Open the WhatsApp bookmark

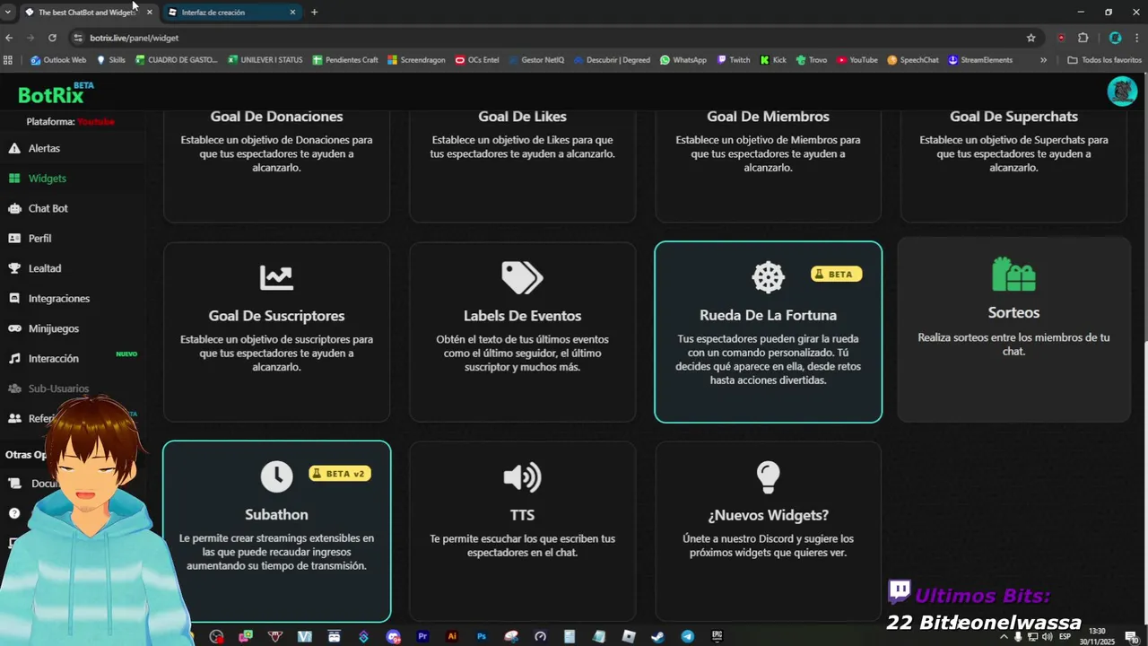683,60
